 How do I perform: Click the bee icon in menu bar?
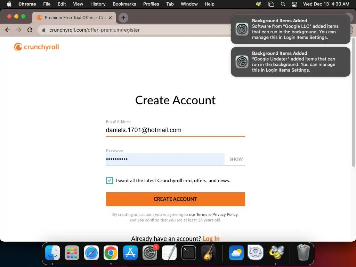click(258, 4)
